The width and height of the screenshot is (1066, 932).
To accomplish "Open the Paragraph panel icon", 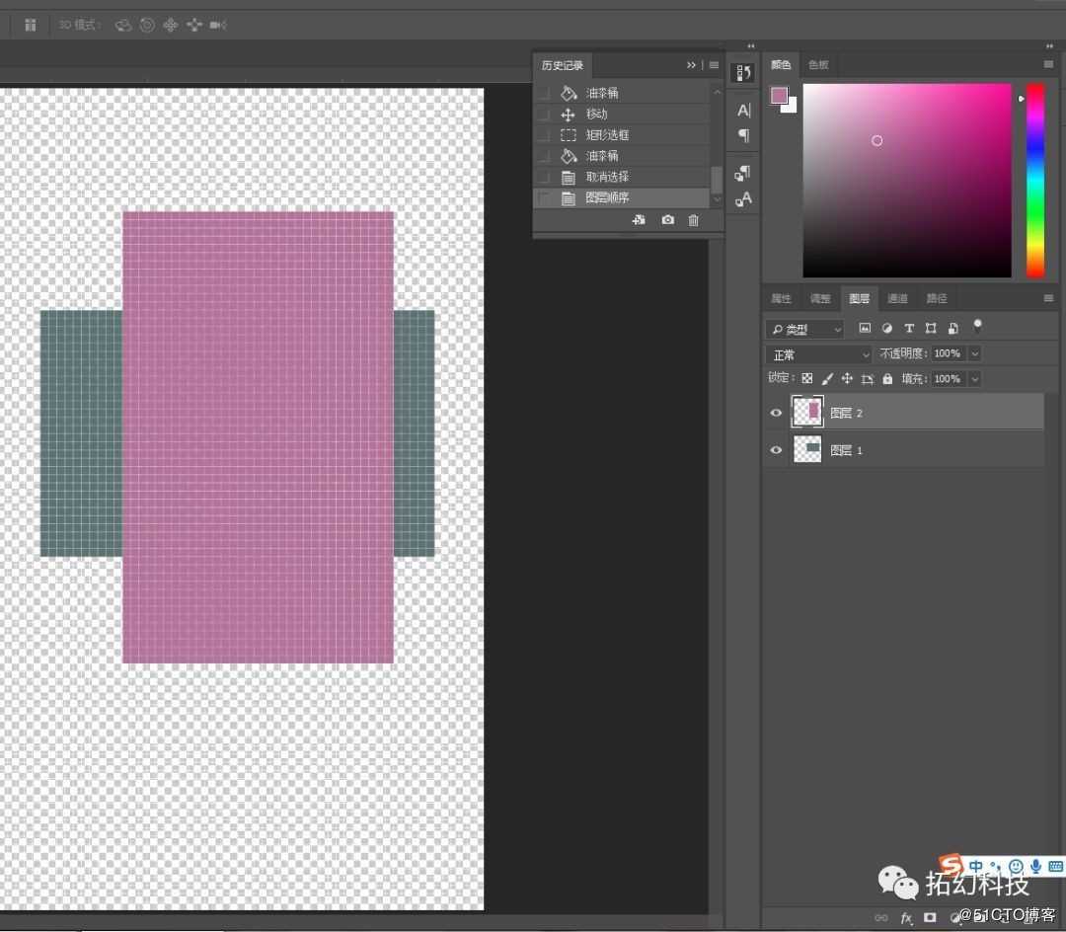I will point(743,135).
